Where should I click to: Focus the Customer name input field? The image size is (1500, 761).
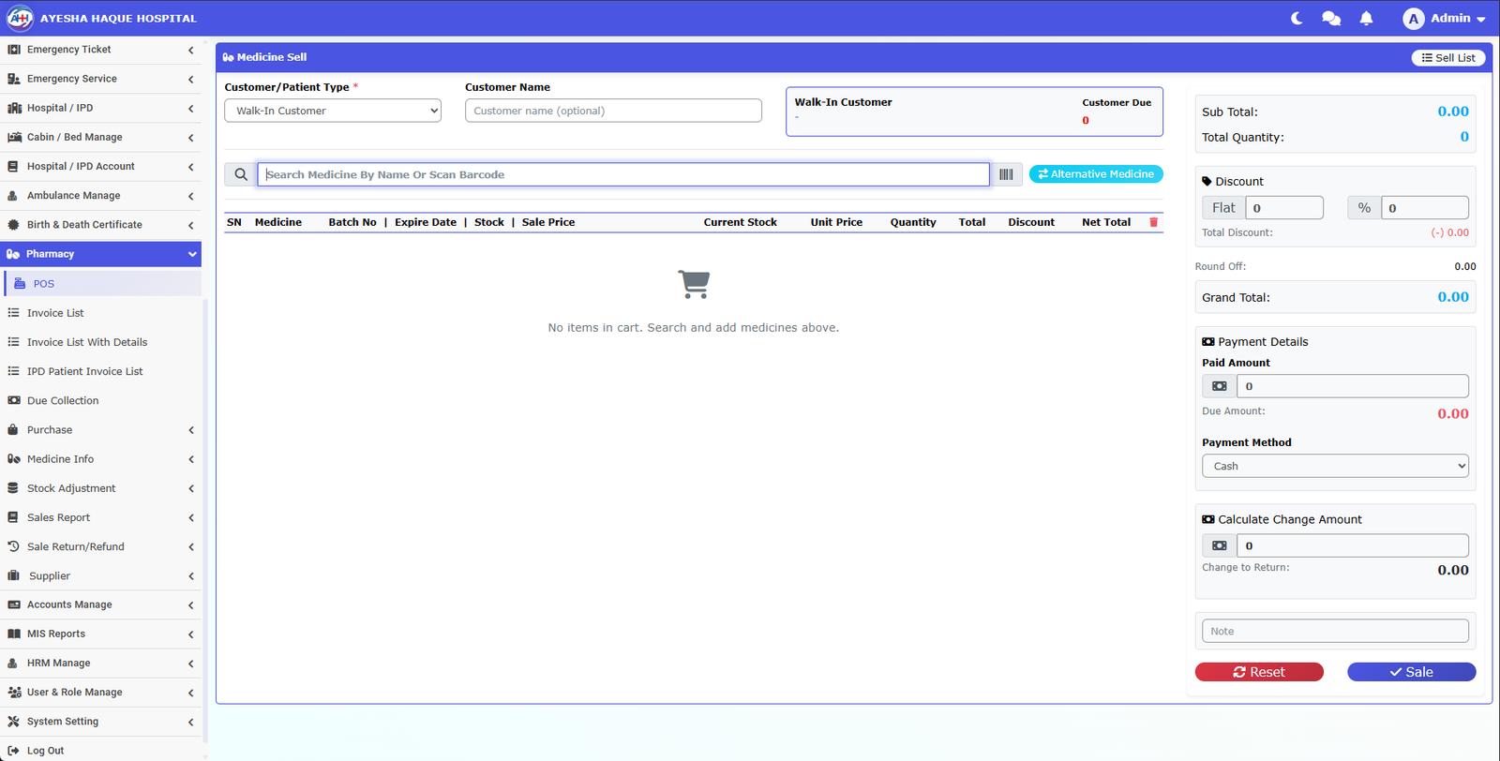tap(613, 111)
